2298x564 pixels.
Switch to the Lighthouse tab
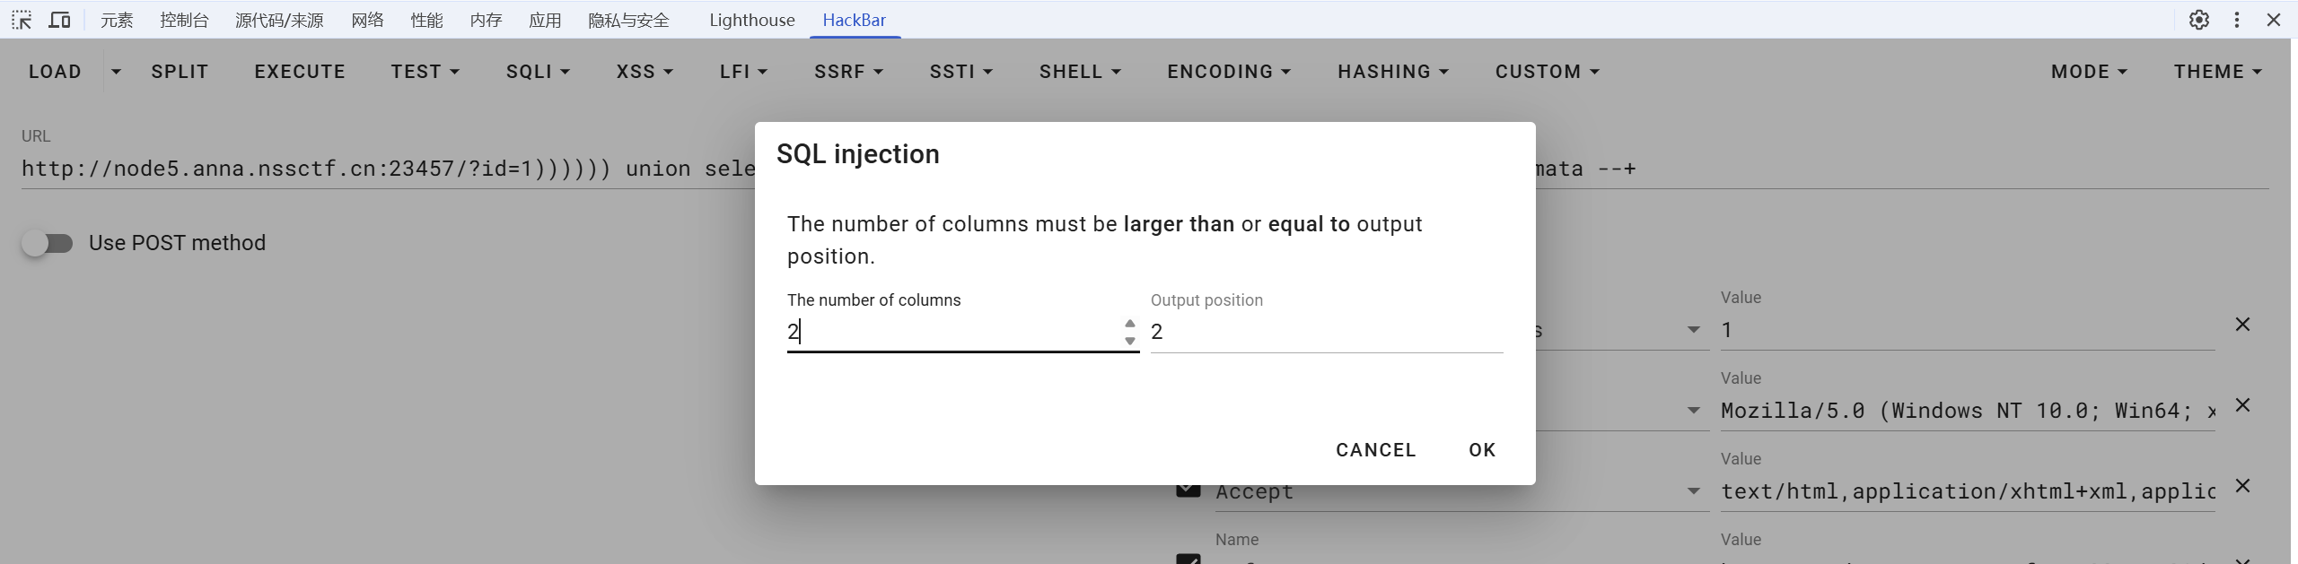(x=751, y=20)
